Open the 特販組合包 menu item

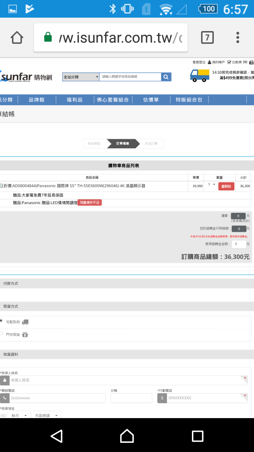pos(189,100)
